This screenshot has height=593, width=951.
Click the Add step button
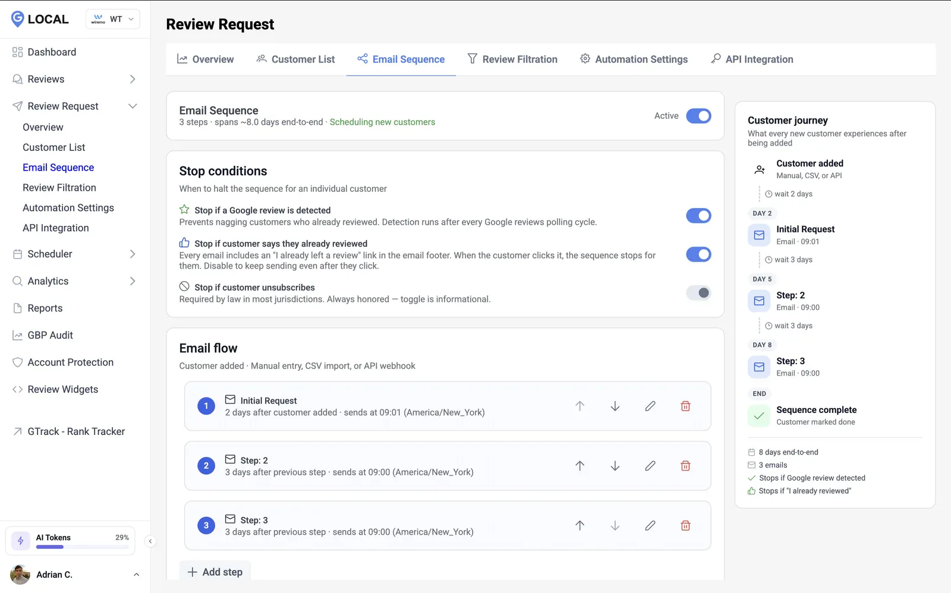[215, 572]
